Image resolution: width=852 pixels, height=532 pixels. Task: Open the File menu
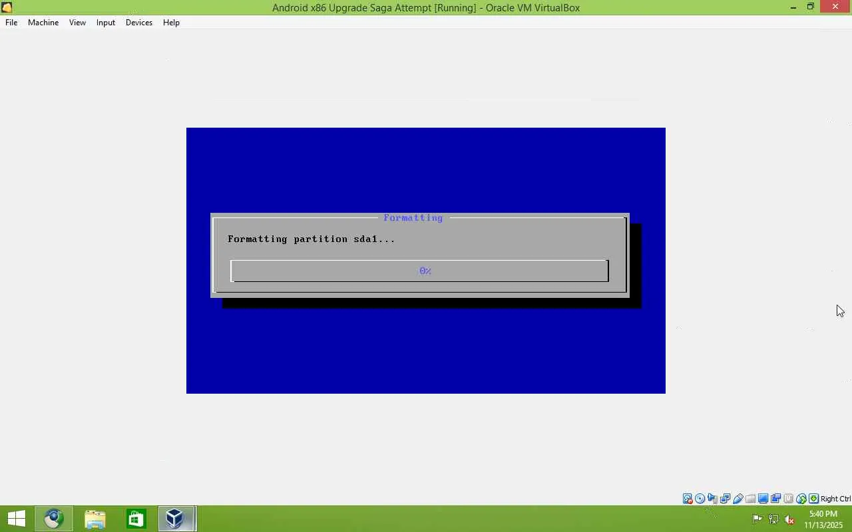coord(11,23)
